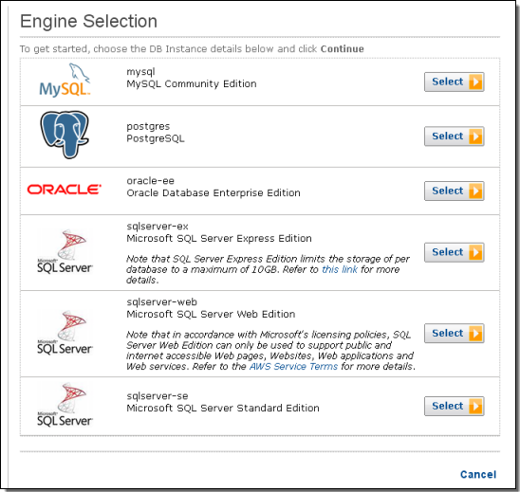
Task: Select the Oracle Database Enterprise Edition engine
Action: tap(454, 191)
